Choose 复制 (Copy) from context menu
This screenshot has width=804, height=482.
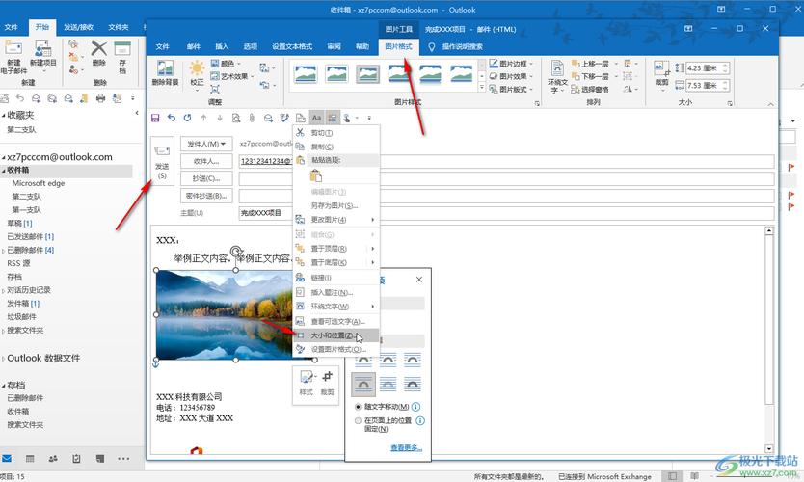pos(336,147)
